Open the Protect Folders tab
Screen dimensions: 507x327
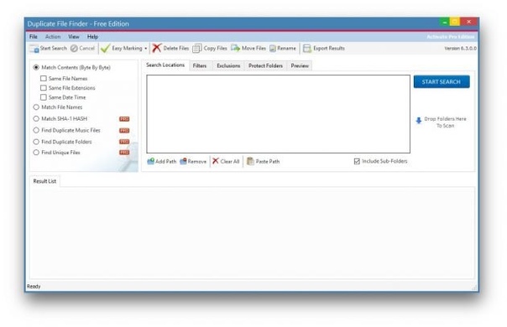[x=265, y=65]
